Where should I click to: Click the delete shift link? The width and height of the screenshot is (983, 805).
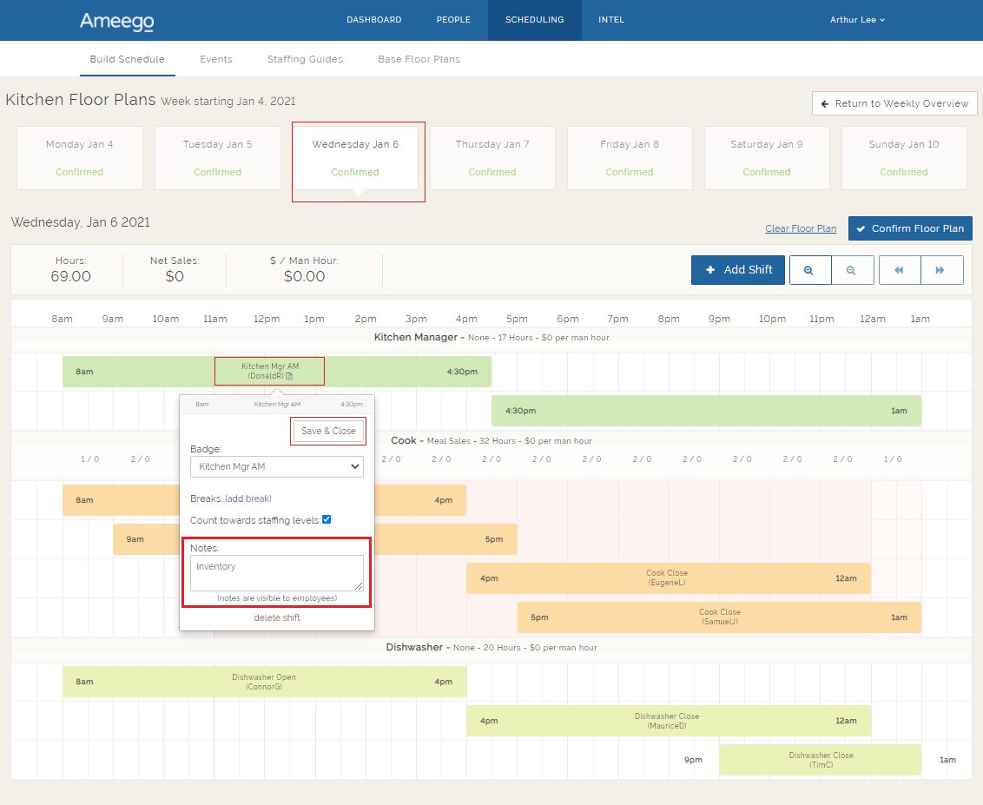(277, 617)
